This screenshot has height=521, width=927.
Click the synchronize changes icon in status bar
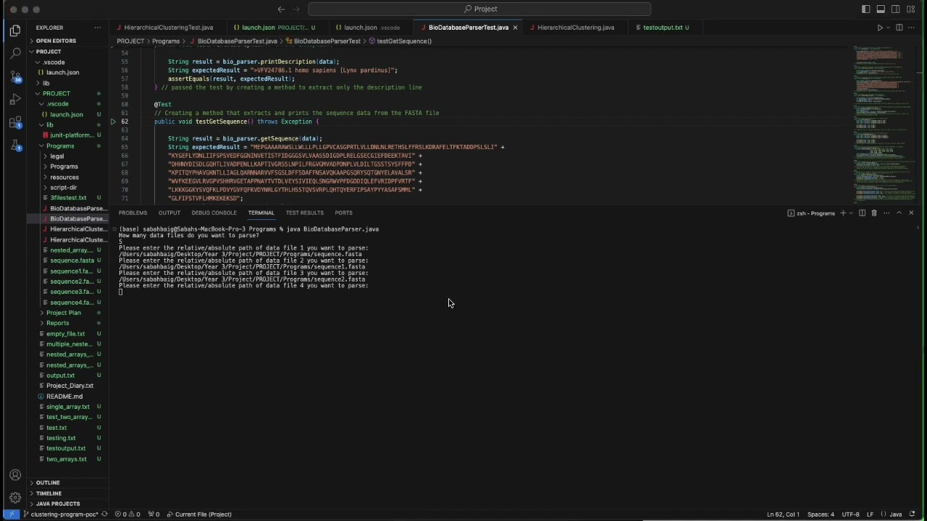[104, 514]
